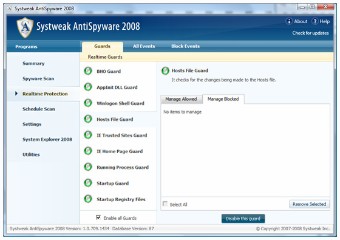
Task: Open the About link
Action: (301, 21)
